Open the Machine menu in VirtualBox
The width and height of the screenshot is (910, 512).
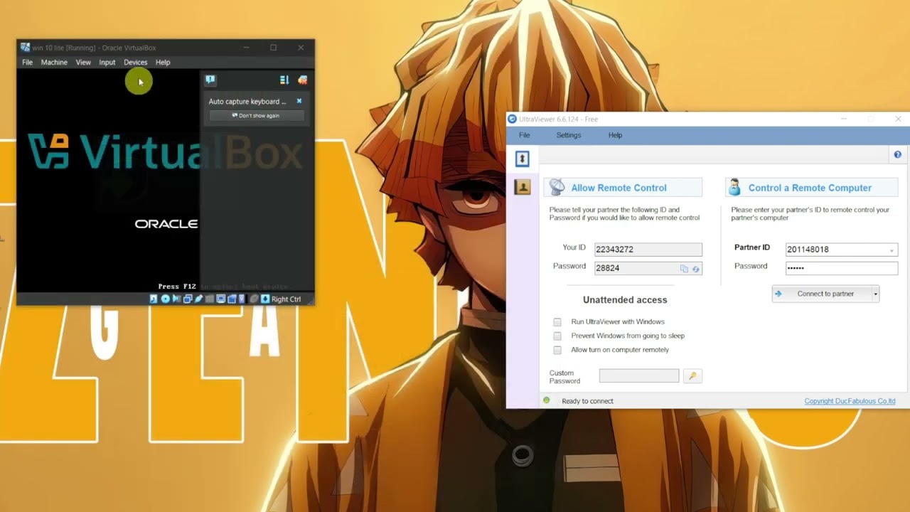(54, 63)
